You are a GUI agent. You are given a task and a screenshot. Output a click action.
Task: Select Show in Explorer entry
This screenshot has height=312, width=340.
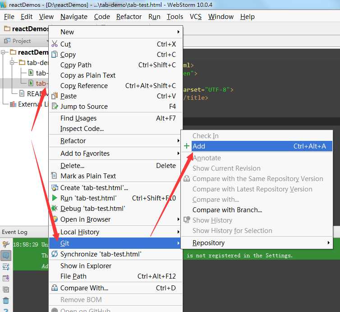(x=115, y=266)
